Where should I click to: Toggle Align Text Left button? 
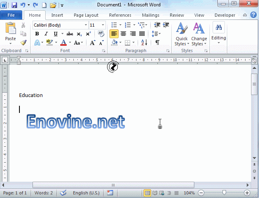114,34
